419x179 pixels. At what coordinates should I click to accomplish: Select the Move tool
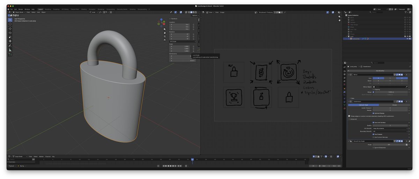click(10, 29)
